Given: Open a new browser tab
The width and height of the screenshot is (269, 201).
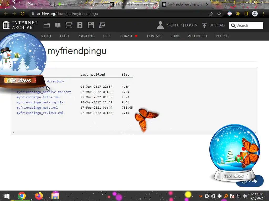Looking at the screenshot, I should (217, 4).
